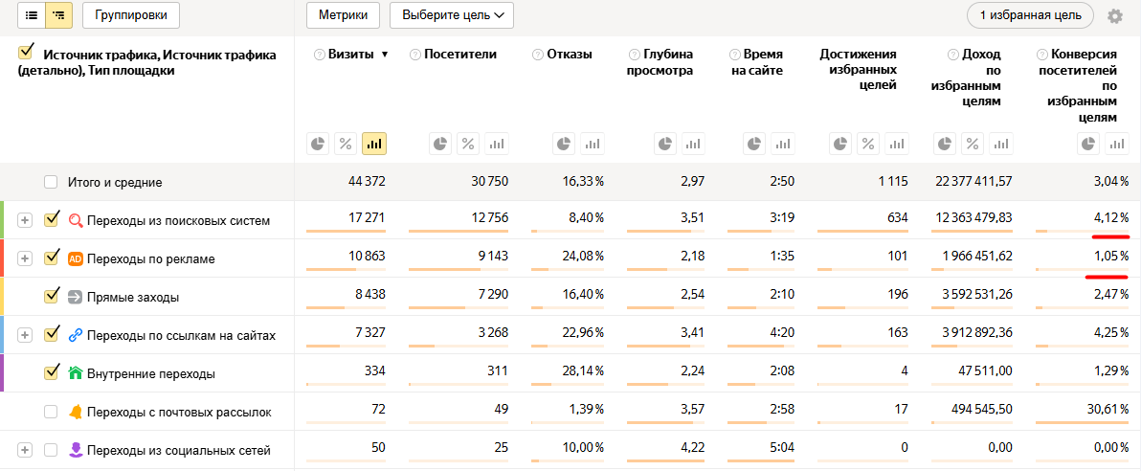Open the Выберите цель dropdown
The width and height of the screenshot is (1141, 471).
pyautogui.click(x=452, y=15)
